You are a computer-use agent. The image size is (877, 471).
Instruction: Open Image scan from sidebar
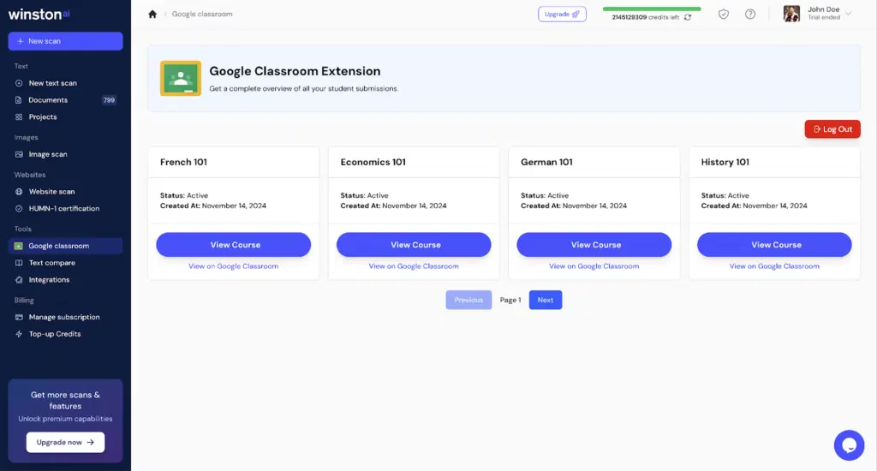point(47,154)
